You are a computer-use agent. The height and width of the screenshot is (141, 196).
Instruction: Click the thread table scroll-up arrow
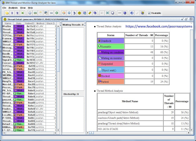tap(58, 26)
